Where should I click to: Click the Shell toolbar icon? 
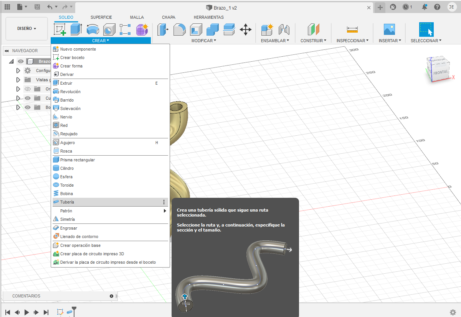[x=196, y=30]
